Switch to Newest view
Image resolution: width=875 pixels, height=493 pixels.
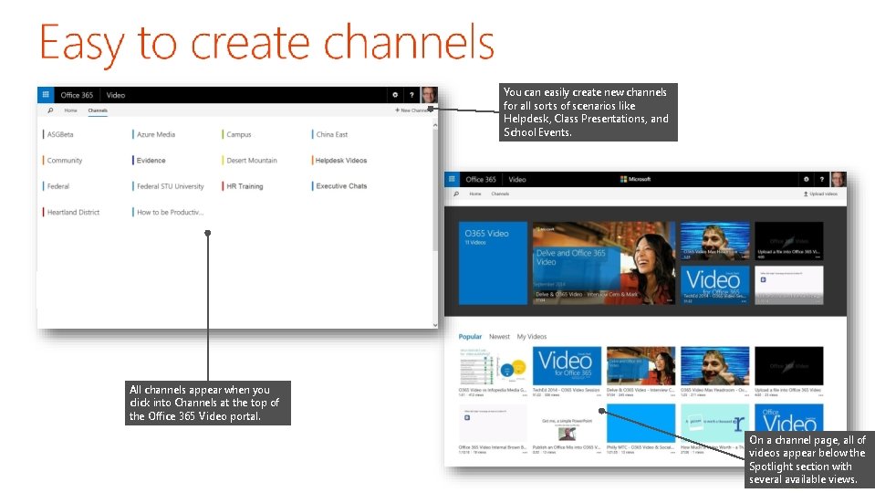coord(499,337)
